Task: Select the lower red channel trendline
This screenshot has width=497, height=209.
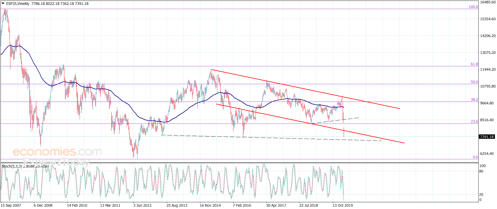Action: [x=310, y=124]
